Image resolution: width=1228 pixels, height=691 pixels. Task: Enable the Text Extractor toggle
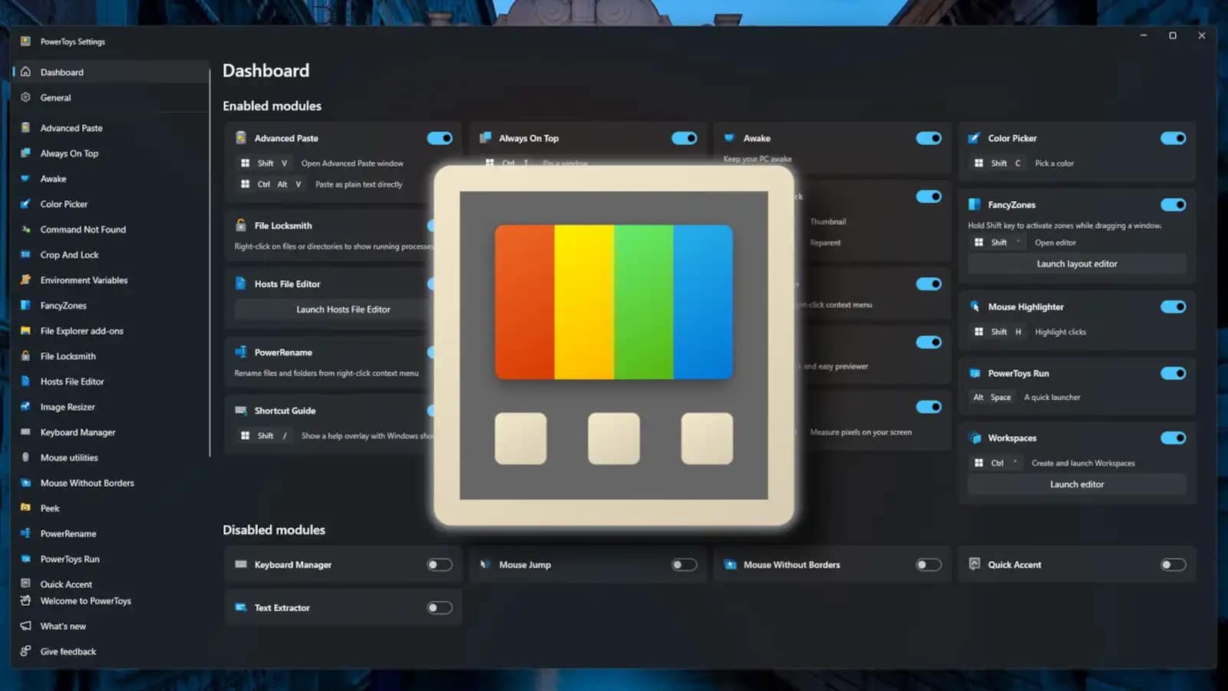tap(439, 607)
